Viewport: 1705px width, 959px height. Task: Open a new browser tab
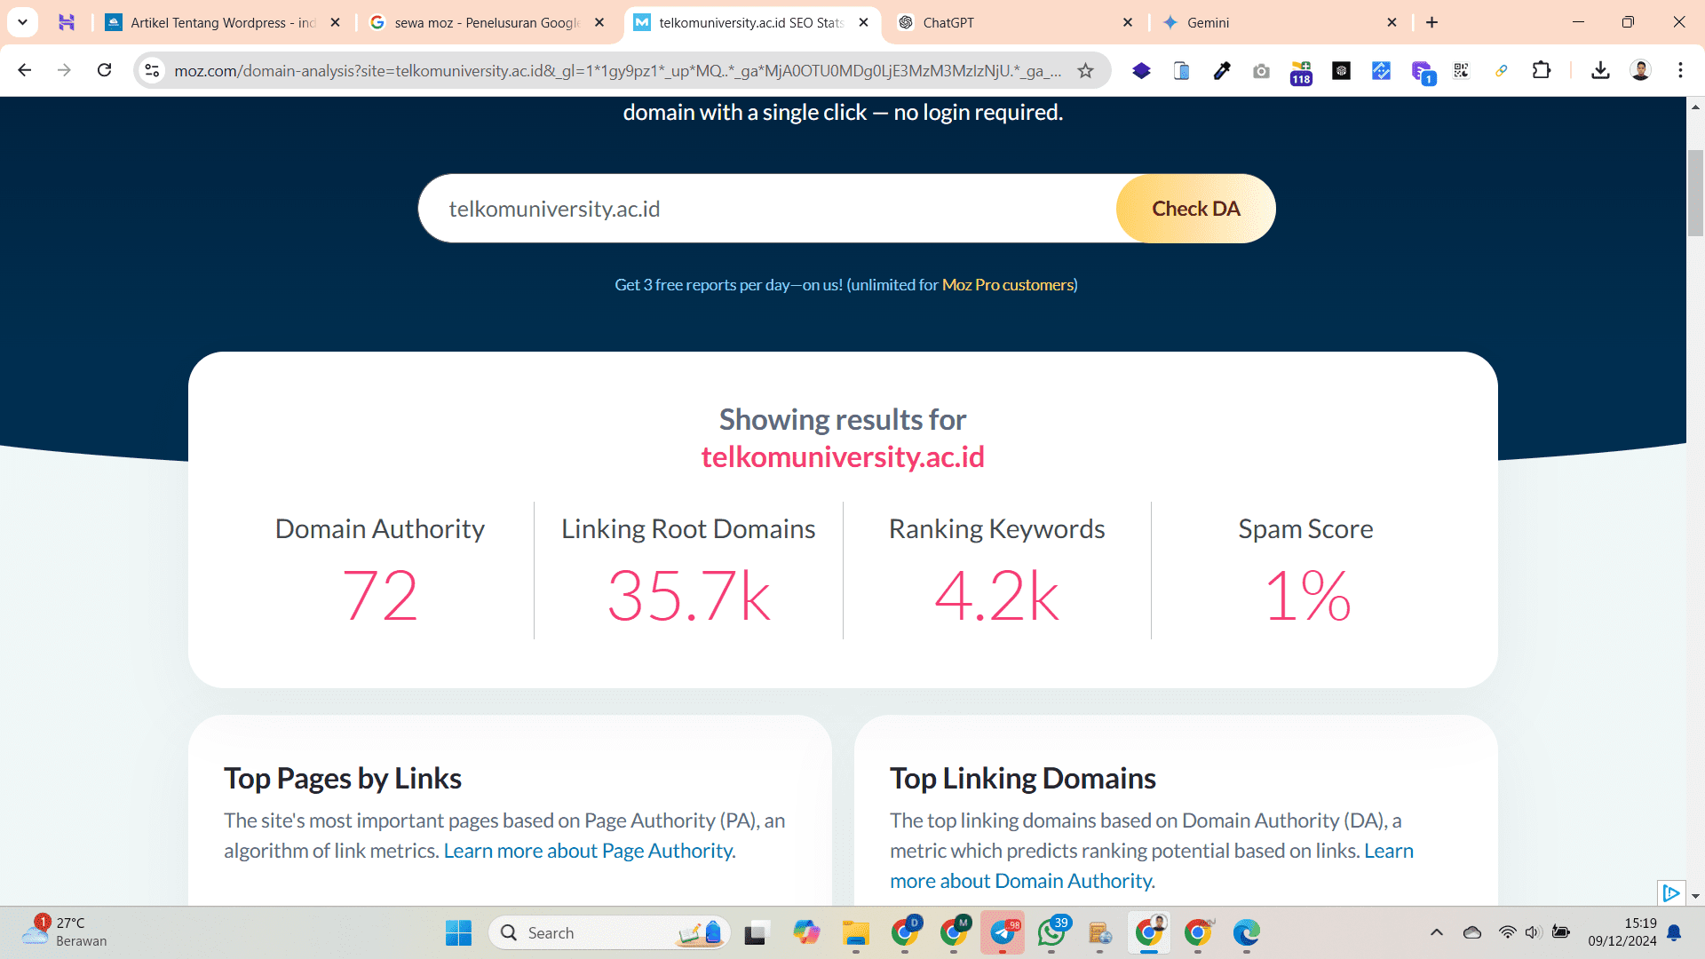1431,22
